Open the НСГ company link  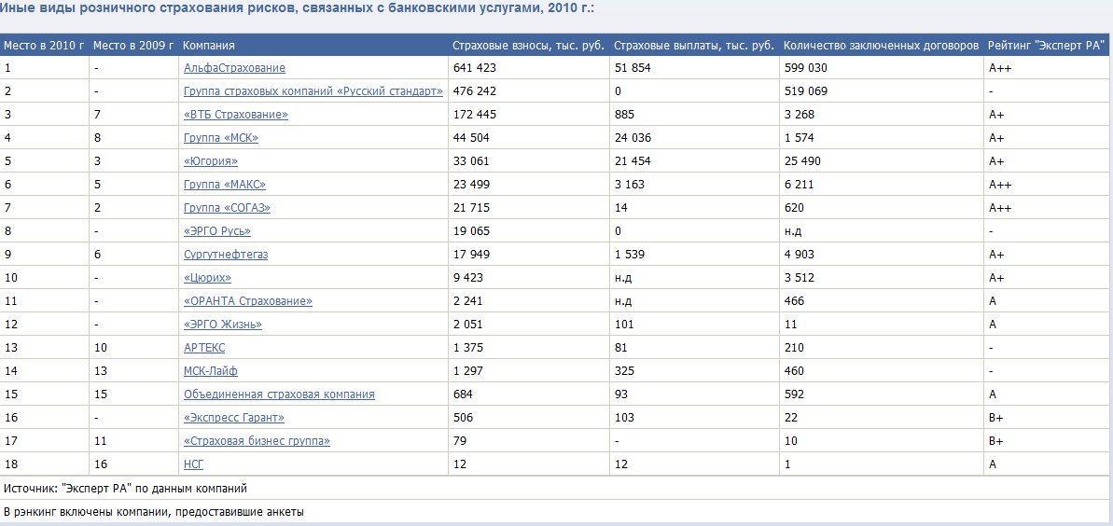[x=193, y=464]
